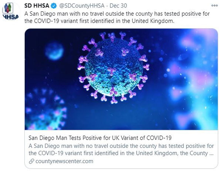222x173 pixels.
Task: Click the ellipsis ending the card description
Action: tap(211, 153)
